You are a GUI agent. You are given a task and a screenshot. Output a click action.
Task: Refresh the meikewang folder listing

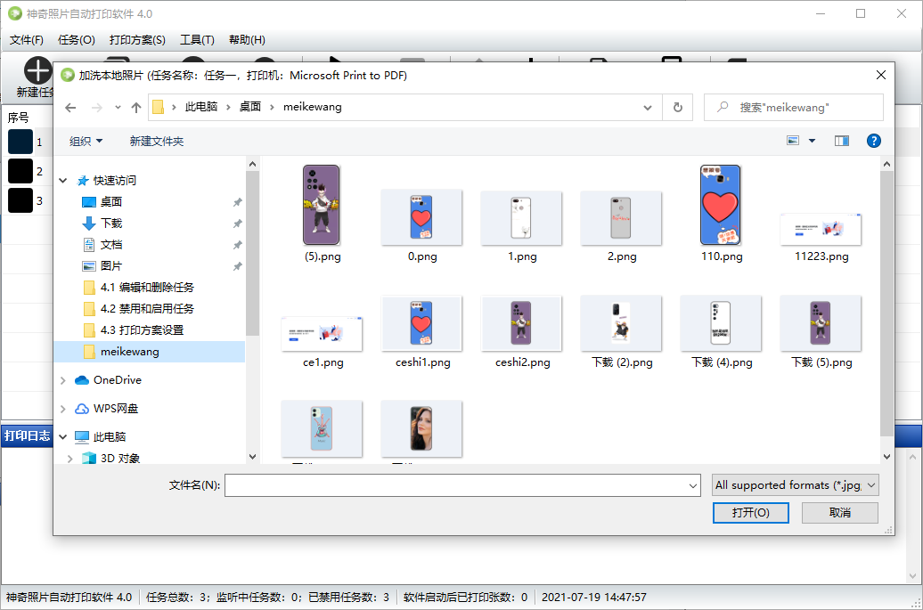tap(677, 107)
